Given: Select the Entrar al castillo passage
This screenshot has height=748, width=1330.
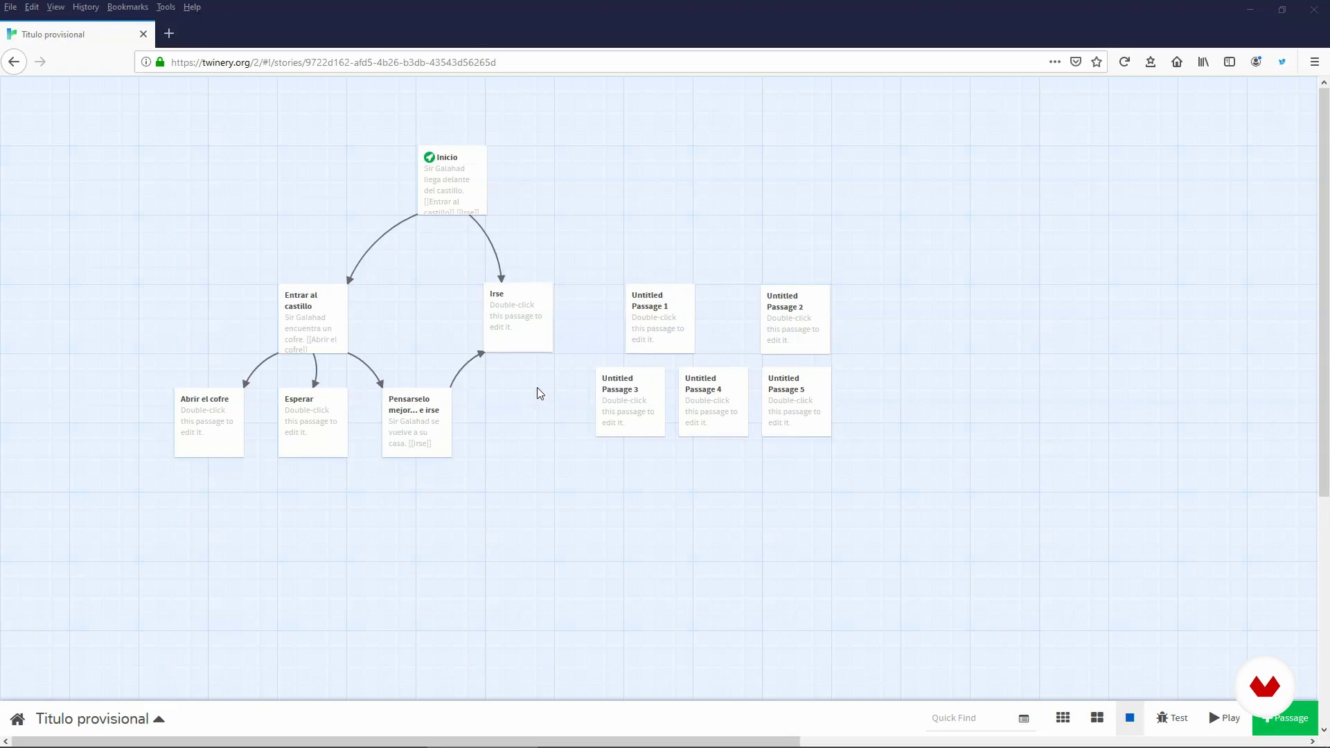Looking at the screenshot, I should (312, 319).
